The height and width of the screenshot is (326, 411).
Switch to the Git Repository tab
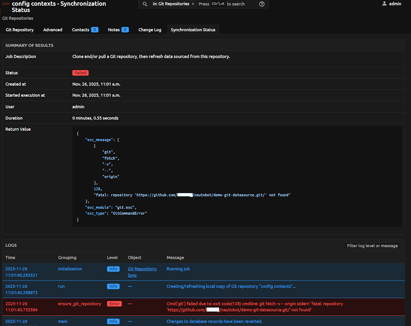pos(20,30)
